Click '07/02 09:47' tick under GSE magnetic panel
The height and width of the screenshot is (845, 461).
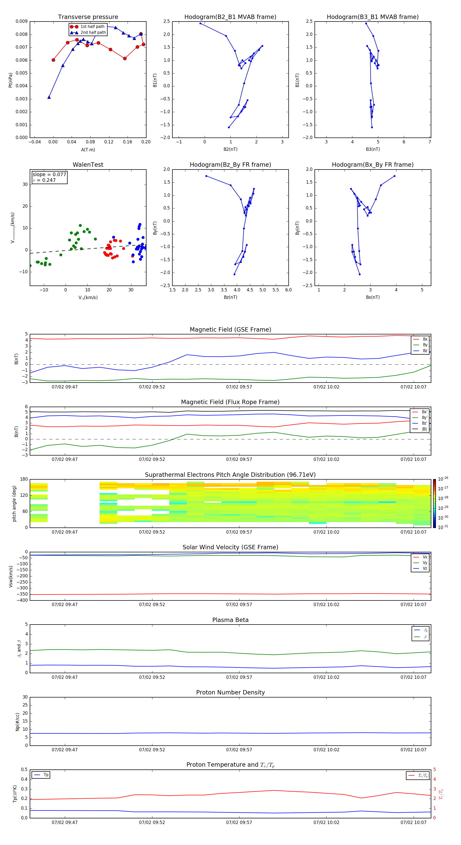tap(65, 387)
